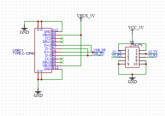Select the no-connect X marker on pin B8
This screenshot has height=116, width=165.
coord(62,63)
